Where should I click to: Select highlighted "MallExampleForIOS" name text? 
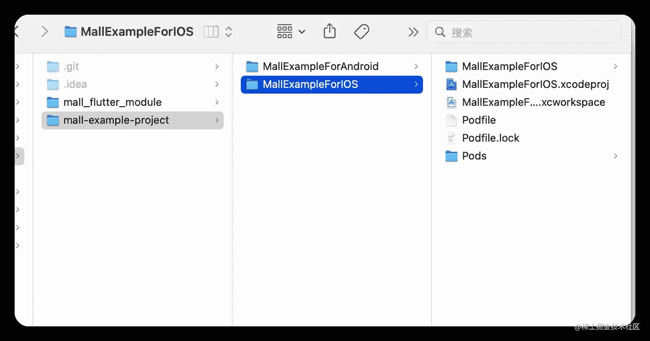click(x=310, y=84)
